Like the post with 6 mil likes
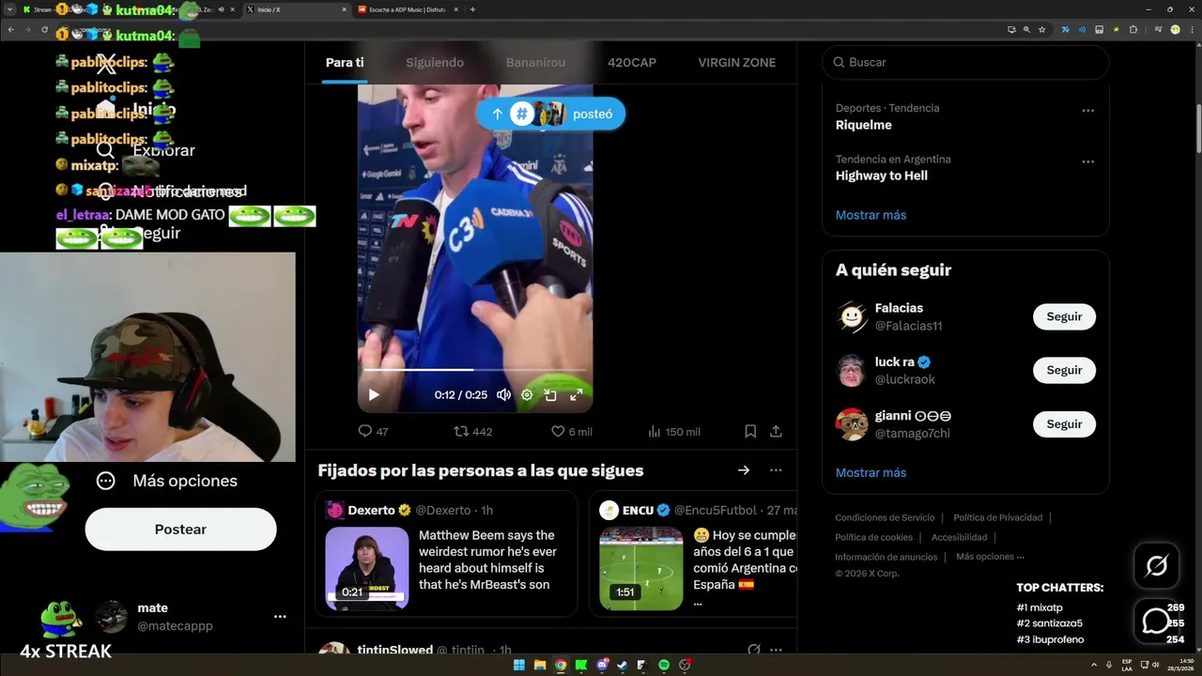This screenshot has width=1202, height=676. (571, 431)
